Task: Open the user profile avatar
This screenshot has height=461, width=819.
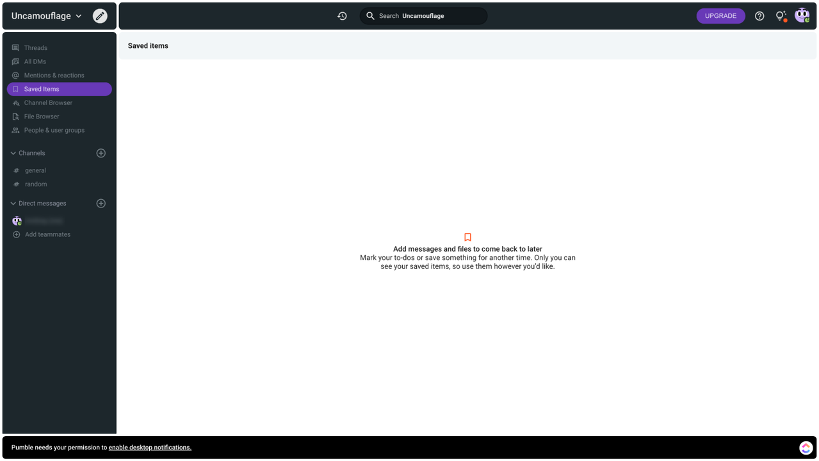Action: pos(802,15)
